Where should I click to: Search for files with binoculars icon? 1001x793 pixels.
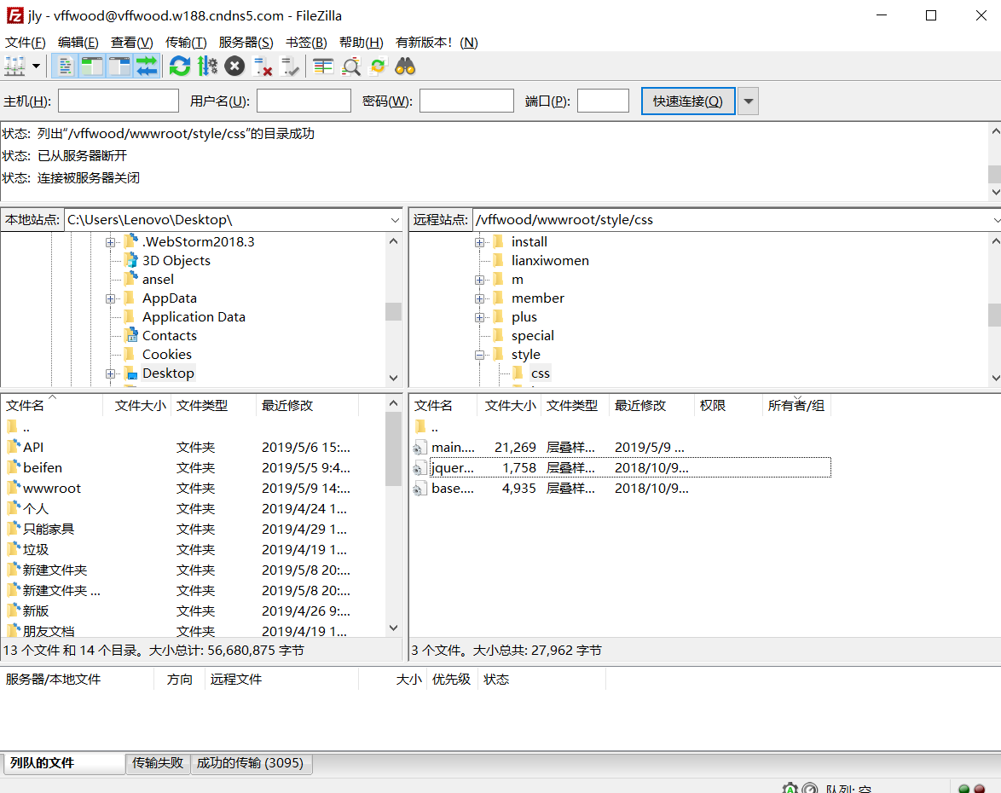(x=405, y=67)
